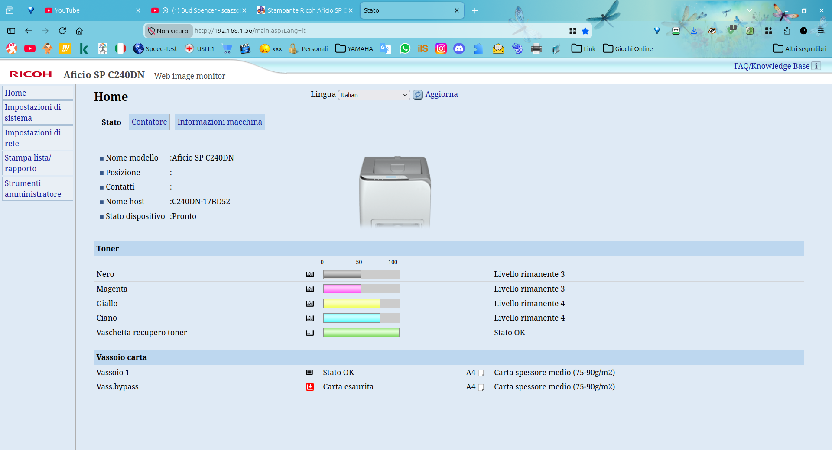This screenshot has width=832, height=450.
Task: Open the xxx bookmark folder
Action: 271,48
